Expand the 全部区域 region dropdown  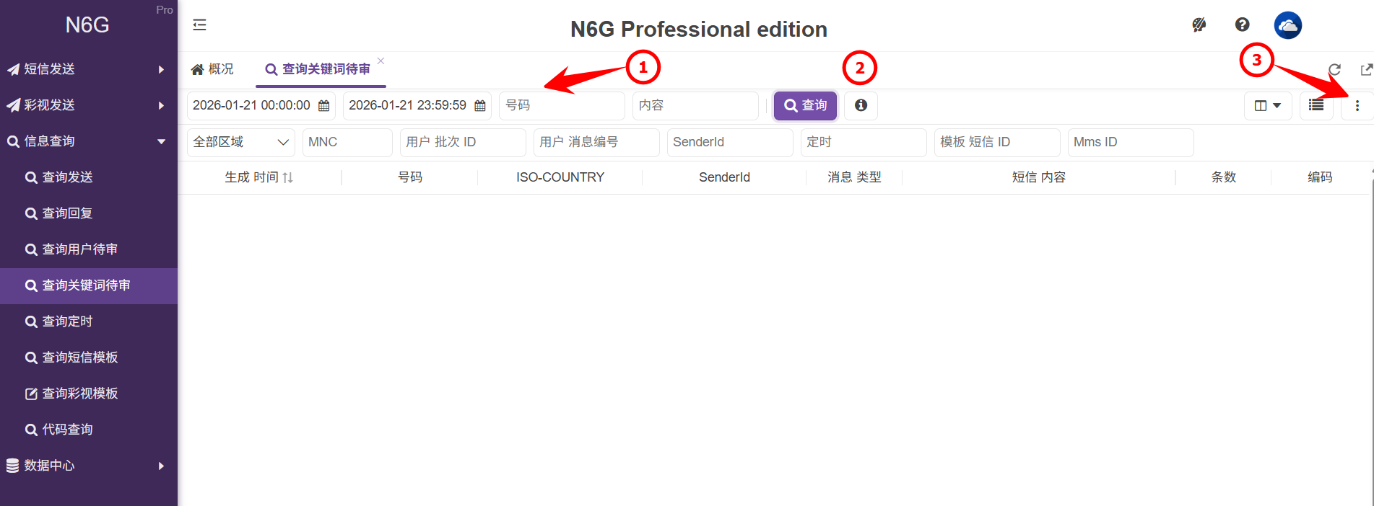(240, 142)
